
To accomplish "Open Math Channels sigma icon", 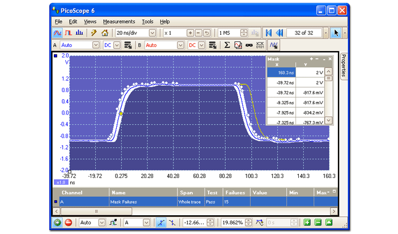I will tap(227, 45).
